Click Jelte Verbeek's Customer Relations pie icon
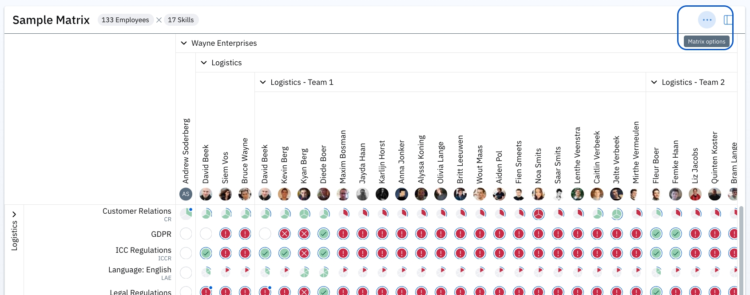 tap(616, 214)
